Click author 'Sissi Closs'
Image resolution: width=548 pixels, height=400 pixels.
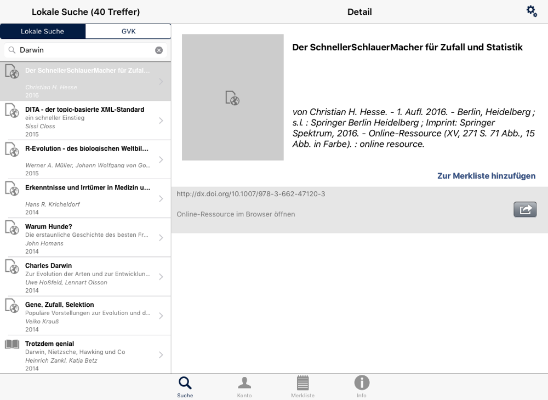(40, 126)
